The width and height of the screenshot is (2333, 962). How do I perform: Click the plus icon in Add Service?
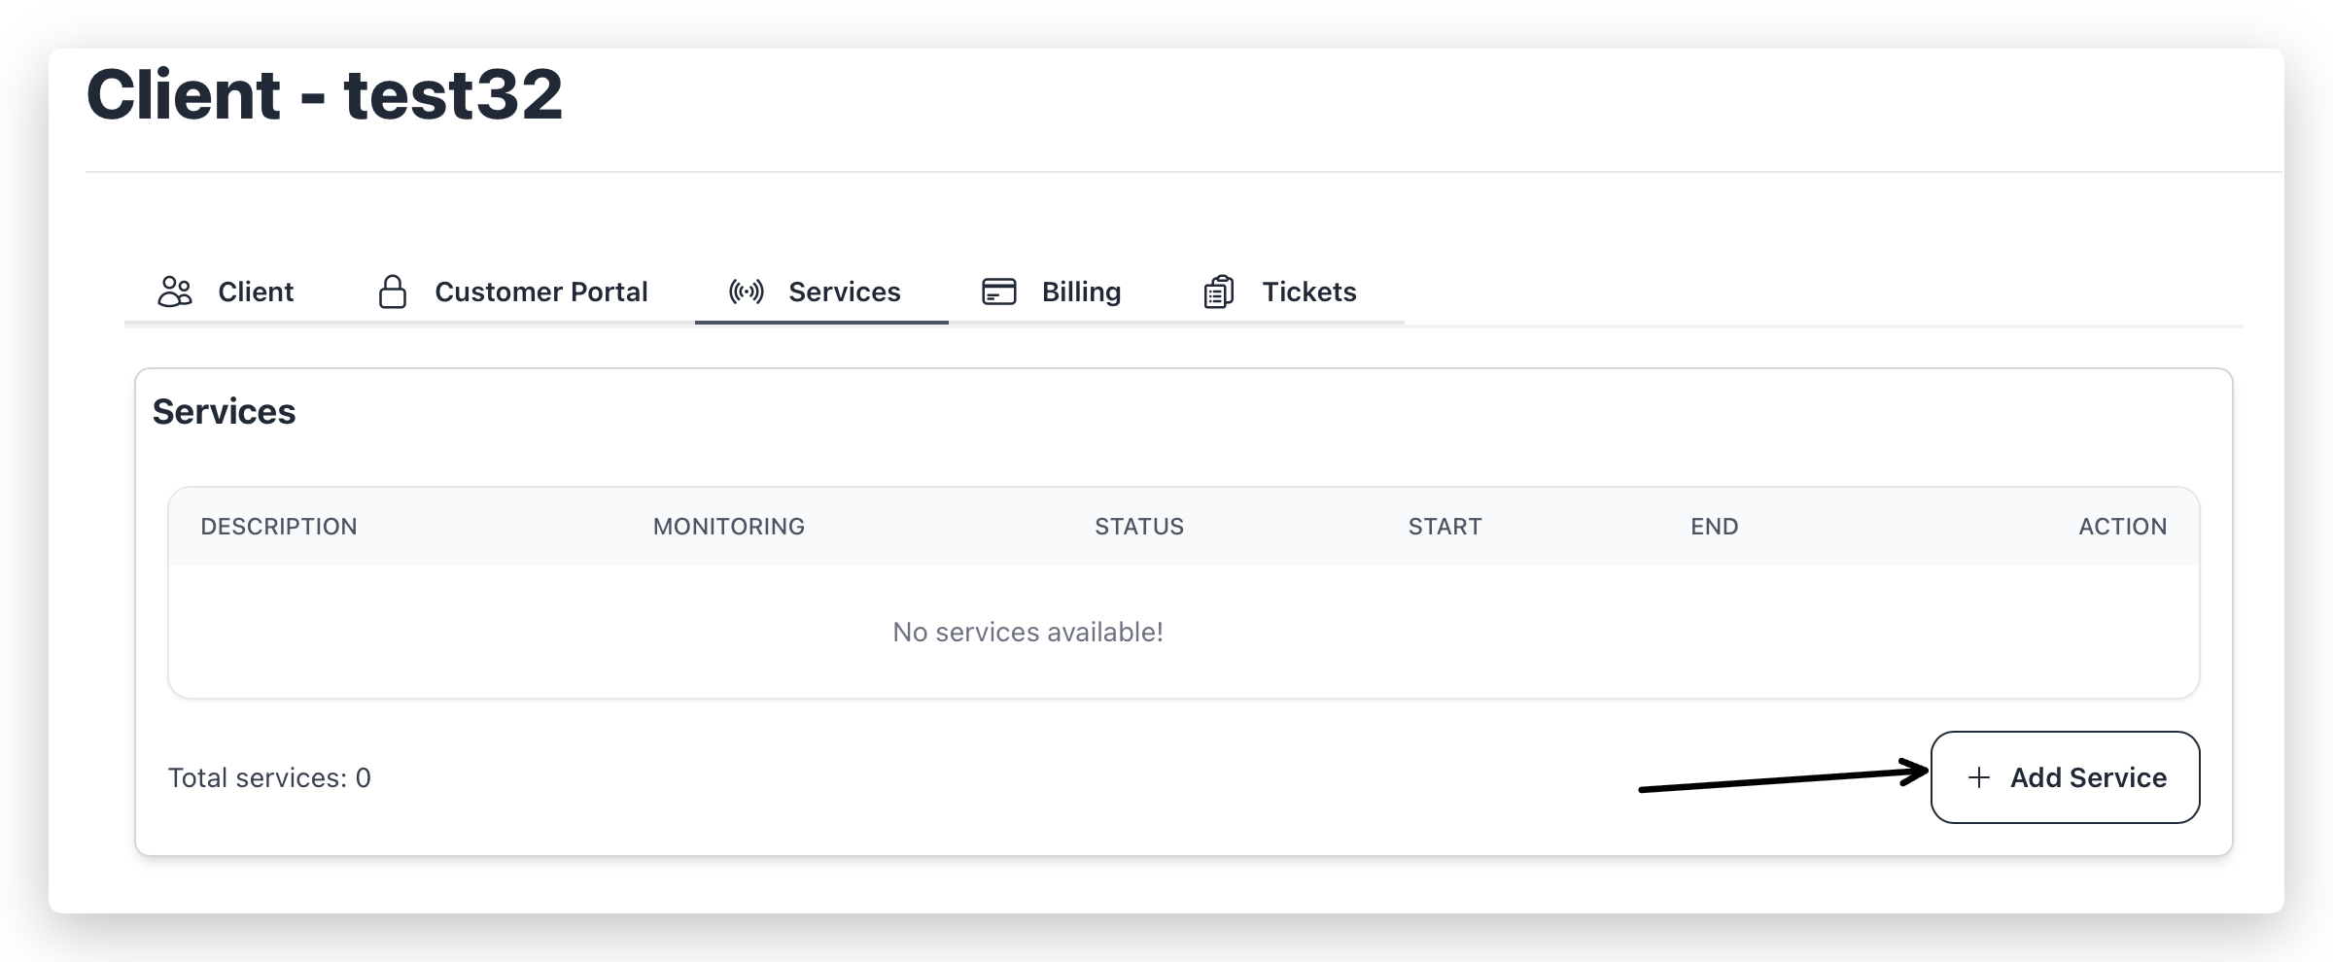1978,777
